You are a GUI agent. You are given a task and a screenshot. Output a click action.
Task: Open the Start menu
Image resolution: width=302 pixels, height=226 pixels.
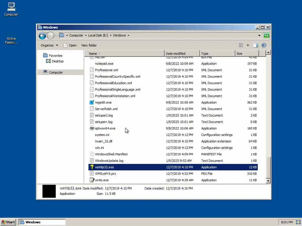pyautogui.click(x=8, y=222)
